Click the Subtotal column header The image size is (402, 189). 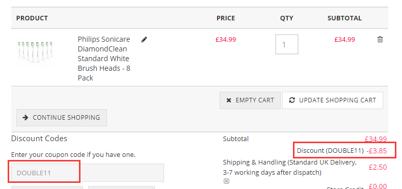pos(344,18)
